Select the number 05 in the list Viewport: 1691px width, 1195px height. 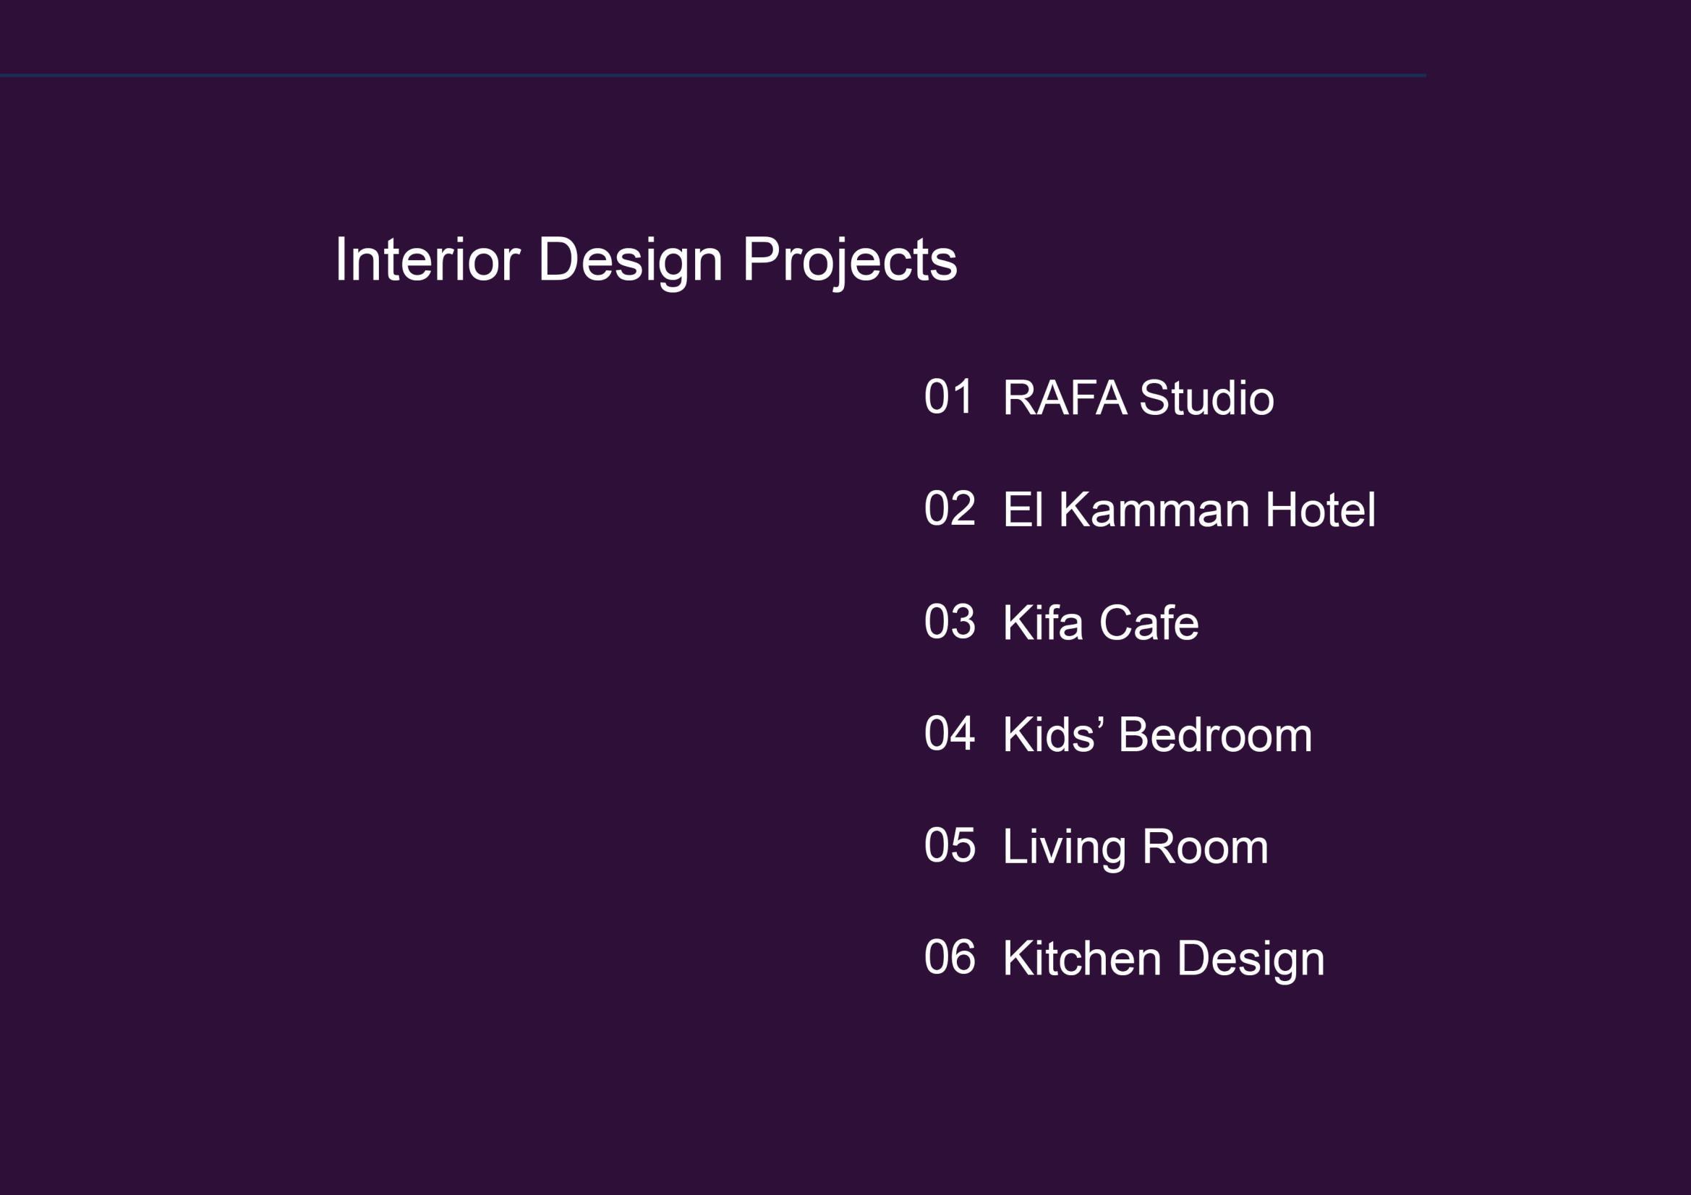950,845
